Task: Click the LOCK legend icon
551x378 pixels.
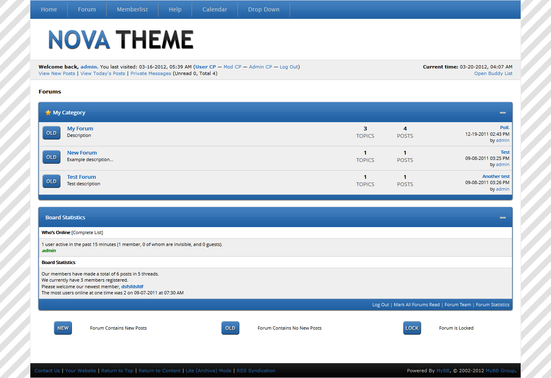Action: [x=412, y=328]
